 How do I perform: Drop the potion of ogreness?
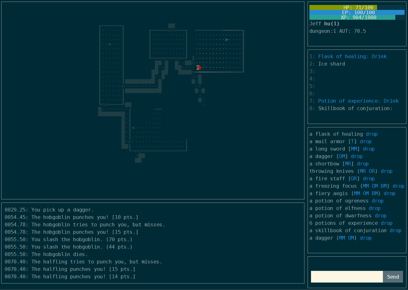[x=378, y=201]
